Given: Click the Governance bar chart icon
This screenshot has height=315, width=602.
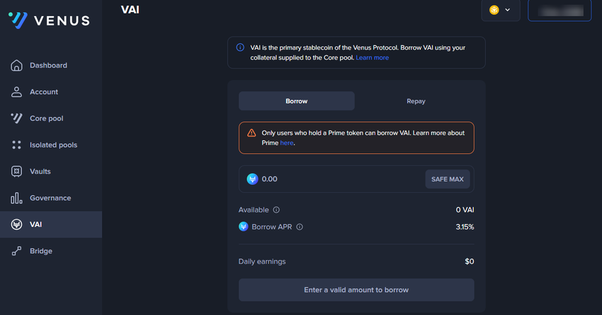Looking at the screenshot, I should 17,198.
